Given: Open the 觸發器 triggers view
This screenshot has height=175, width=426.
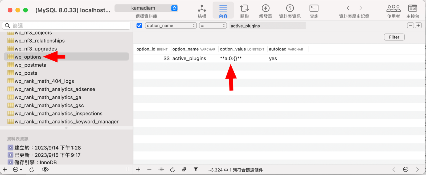Looking at the screenshot, I should 265,11.
